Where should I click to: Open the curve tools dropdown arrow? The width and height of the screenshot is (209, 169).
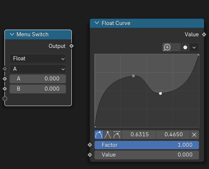tap(194, 48)
